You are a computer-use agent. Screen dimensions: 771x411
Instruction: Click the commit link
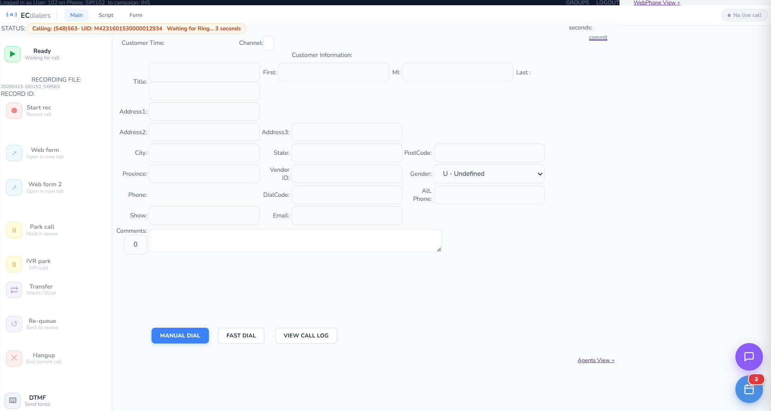(x=598, y=38)
